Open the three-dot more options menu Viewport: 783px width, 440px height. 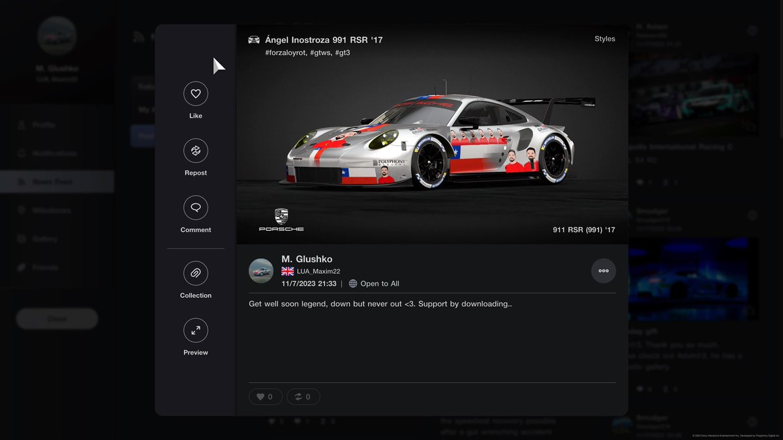pos(604,271)
